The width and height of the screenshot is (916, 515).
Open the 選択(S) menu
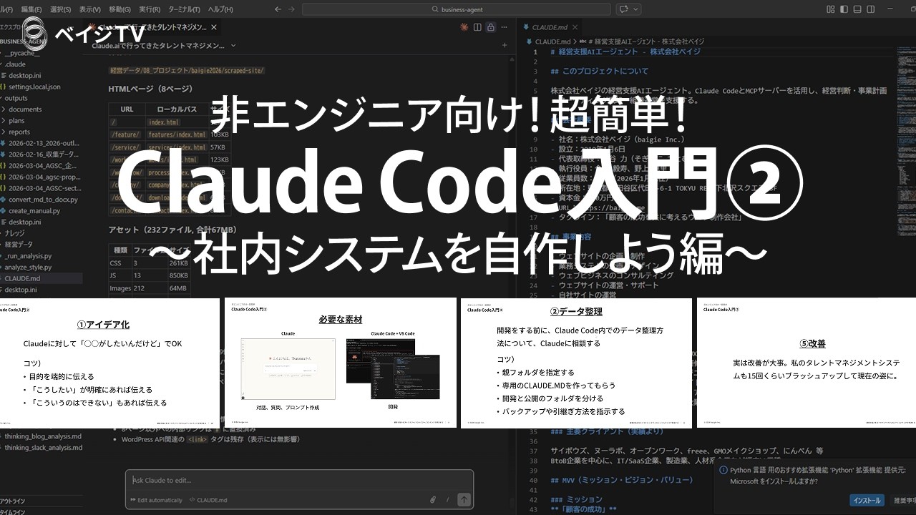tap(60, 9)
